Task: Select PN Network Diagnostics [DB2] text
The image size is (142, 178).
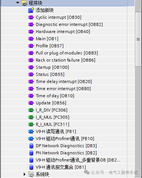Action: click(66, 153)
